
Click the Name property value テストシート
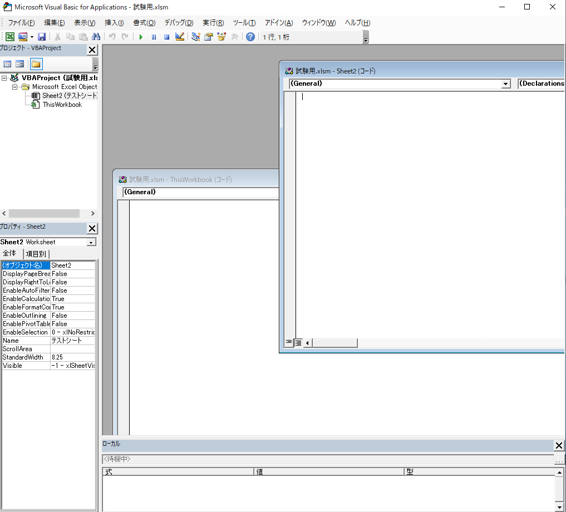coord(72,341)
